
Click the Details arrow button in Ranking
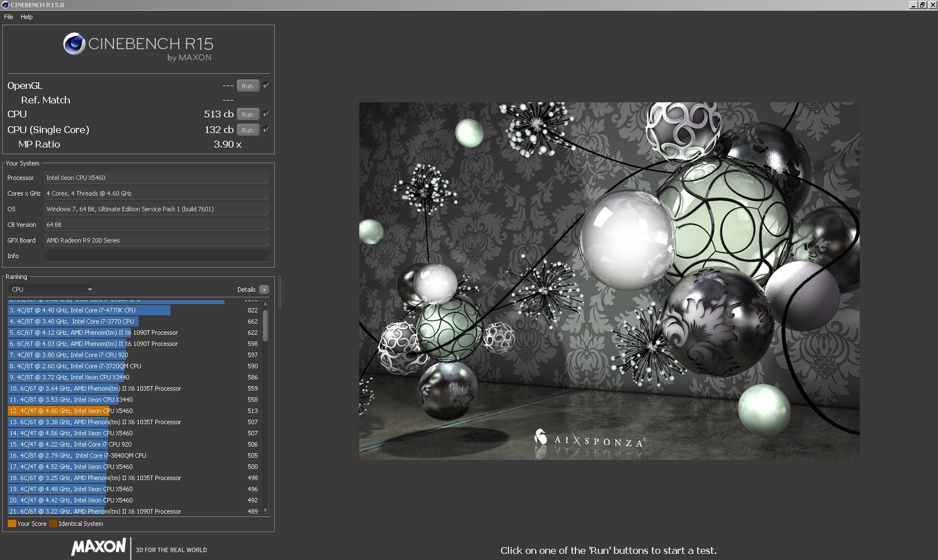click(264, 290)
